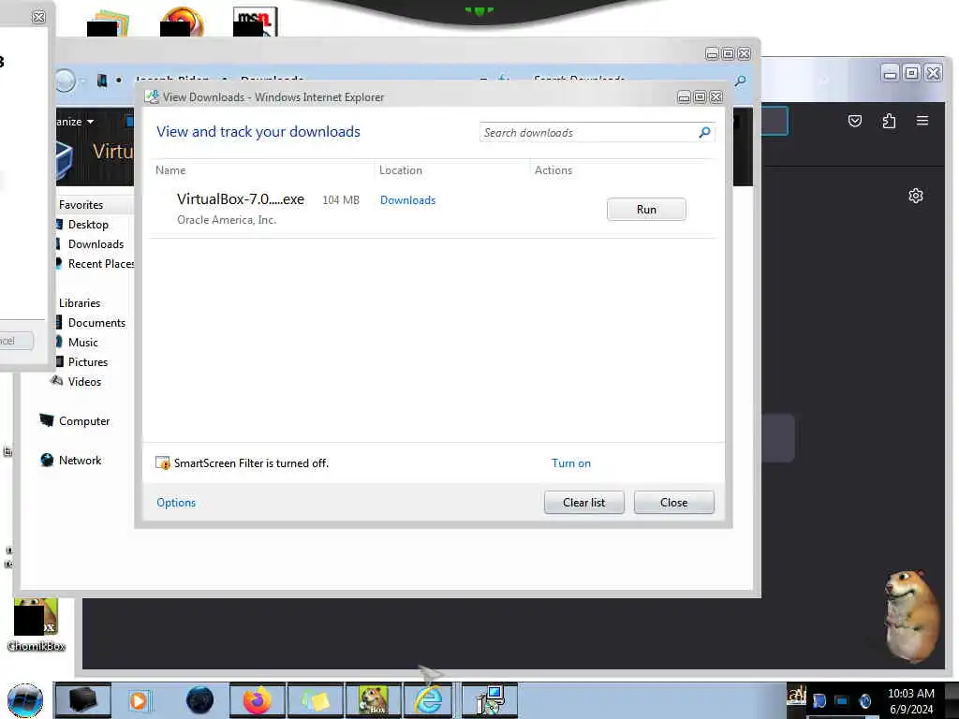The height and width of the screenshot is (719, 959).
Task: Open Music library in Explorer sidebar
Action: click(82, 342)
